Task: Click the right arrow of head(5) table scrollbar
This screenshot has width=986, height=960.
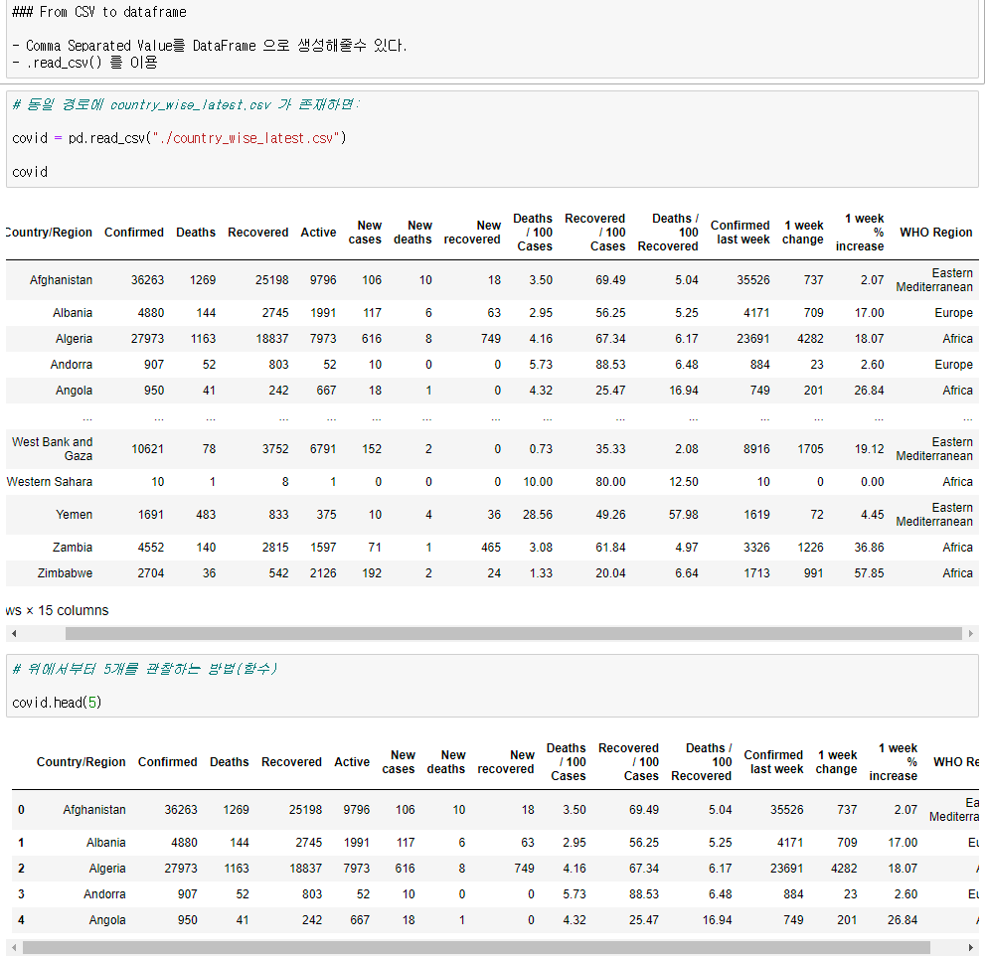Action: coord(971,947)
